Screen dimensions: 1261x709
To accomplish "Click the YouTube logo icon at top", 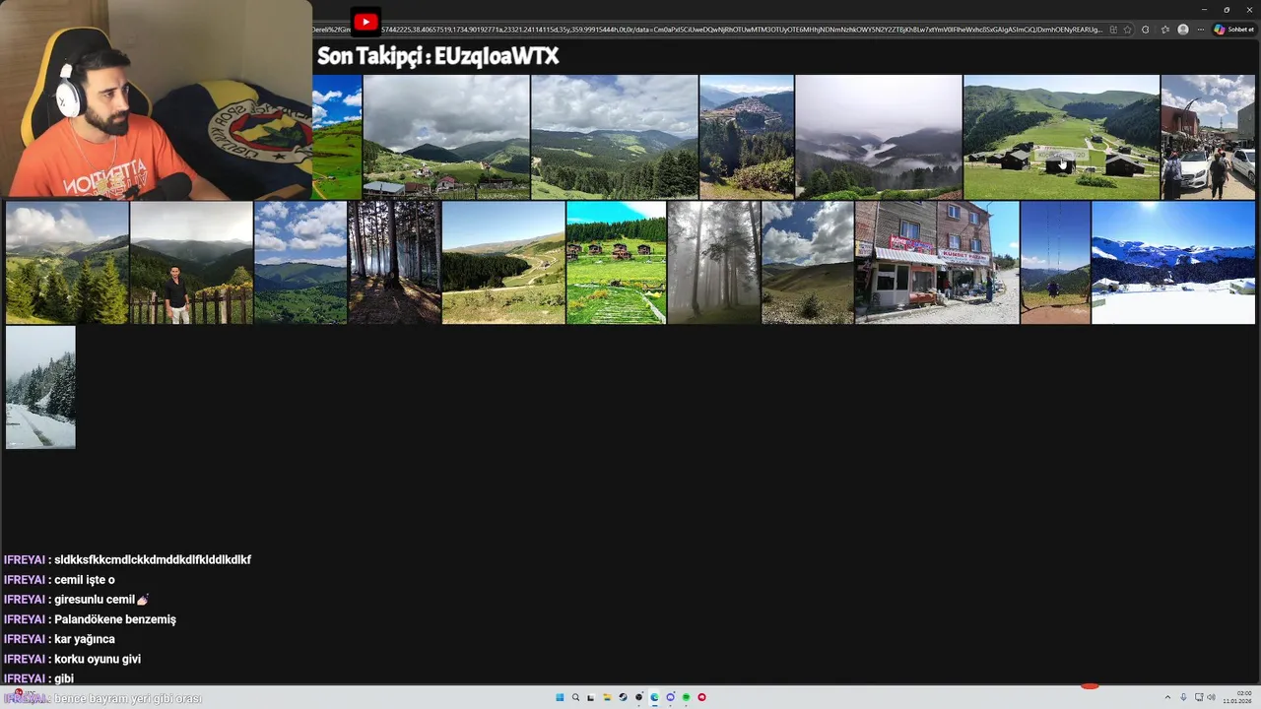I will pyautogui.click(x=365, y=22).
